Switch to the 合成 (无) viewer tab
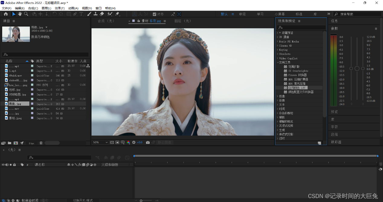This screenshot has width=383, height=202. pos(106,21)
